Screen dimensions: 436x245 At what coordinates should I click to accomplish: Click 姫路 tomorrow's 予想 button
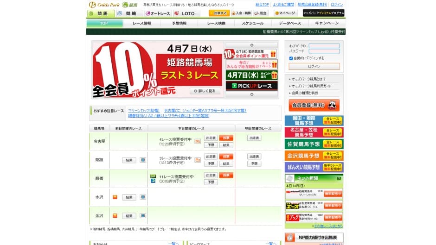pyautogui.click(x=254, y=163)
